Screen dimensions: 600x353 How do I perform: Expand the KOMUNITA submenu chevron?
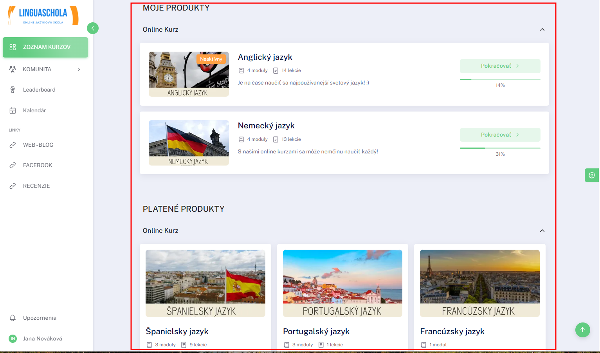[x=79, y=69]
